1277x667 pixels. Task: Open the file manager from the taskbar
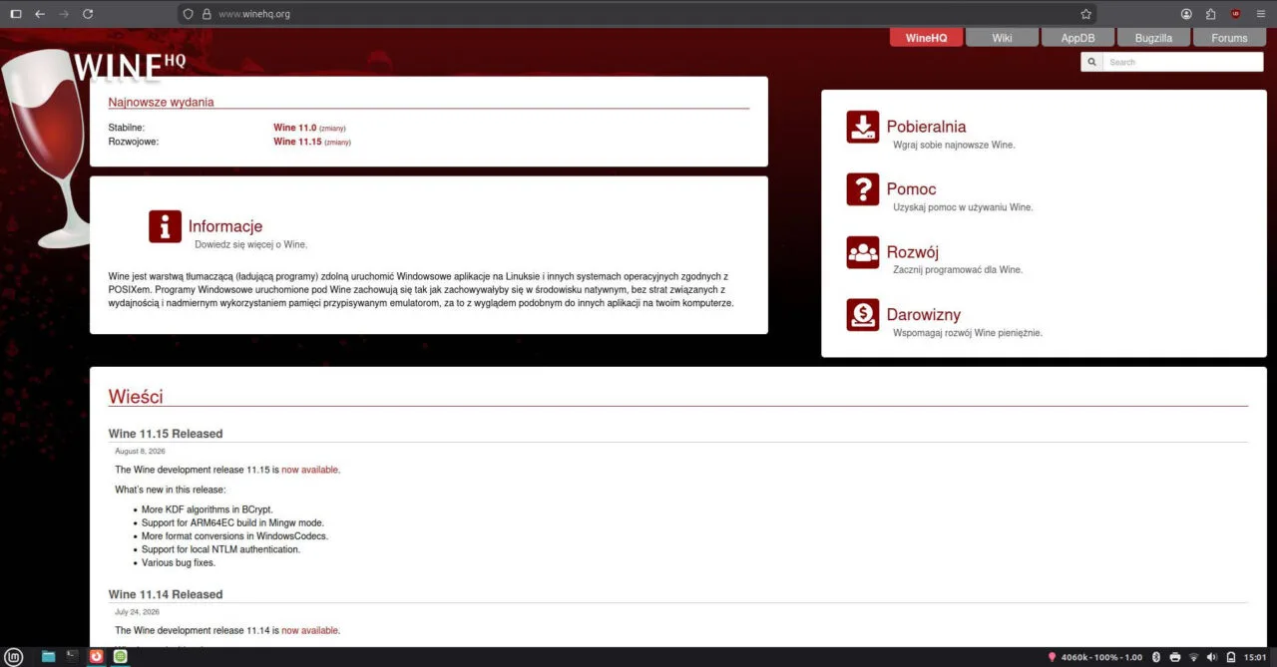(x=48, y=657)
